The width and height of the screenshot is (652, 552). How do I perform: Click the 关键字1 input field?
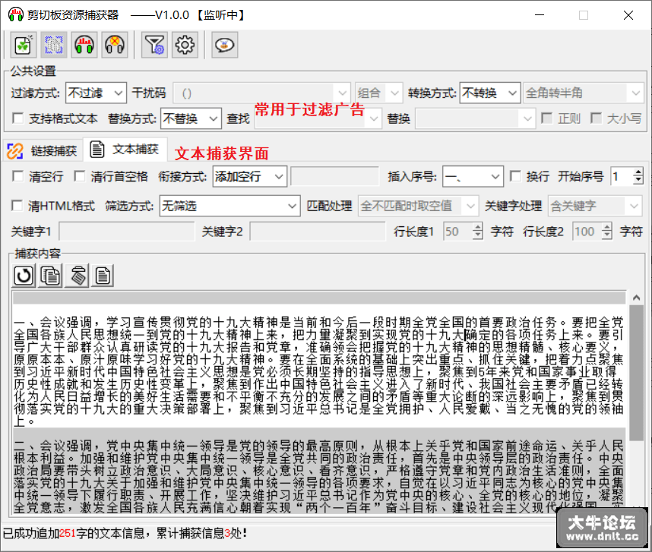click(x=127, y=232)
